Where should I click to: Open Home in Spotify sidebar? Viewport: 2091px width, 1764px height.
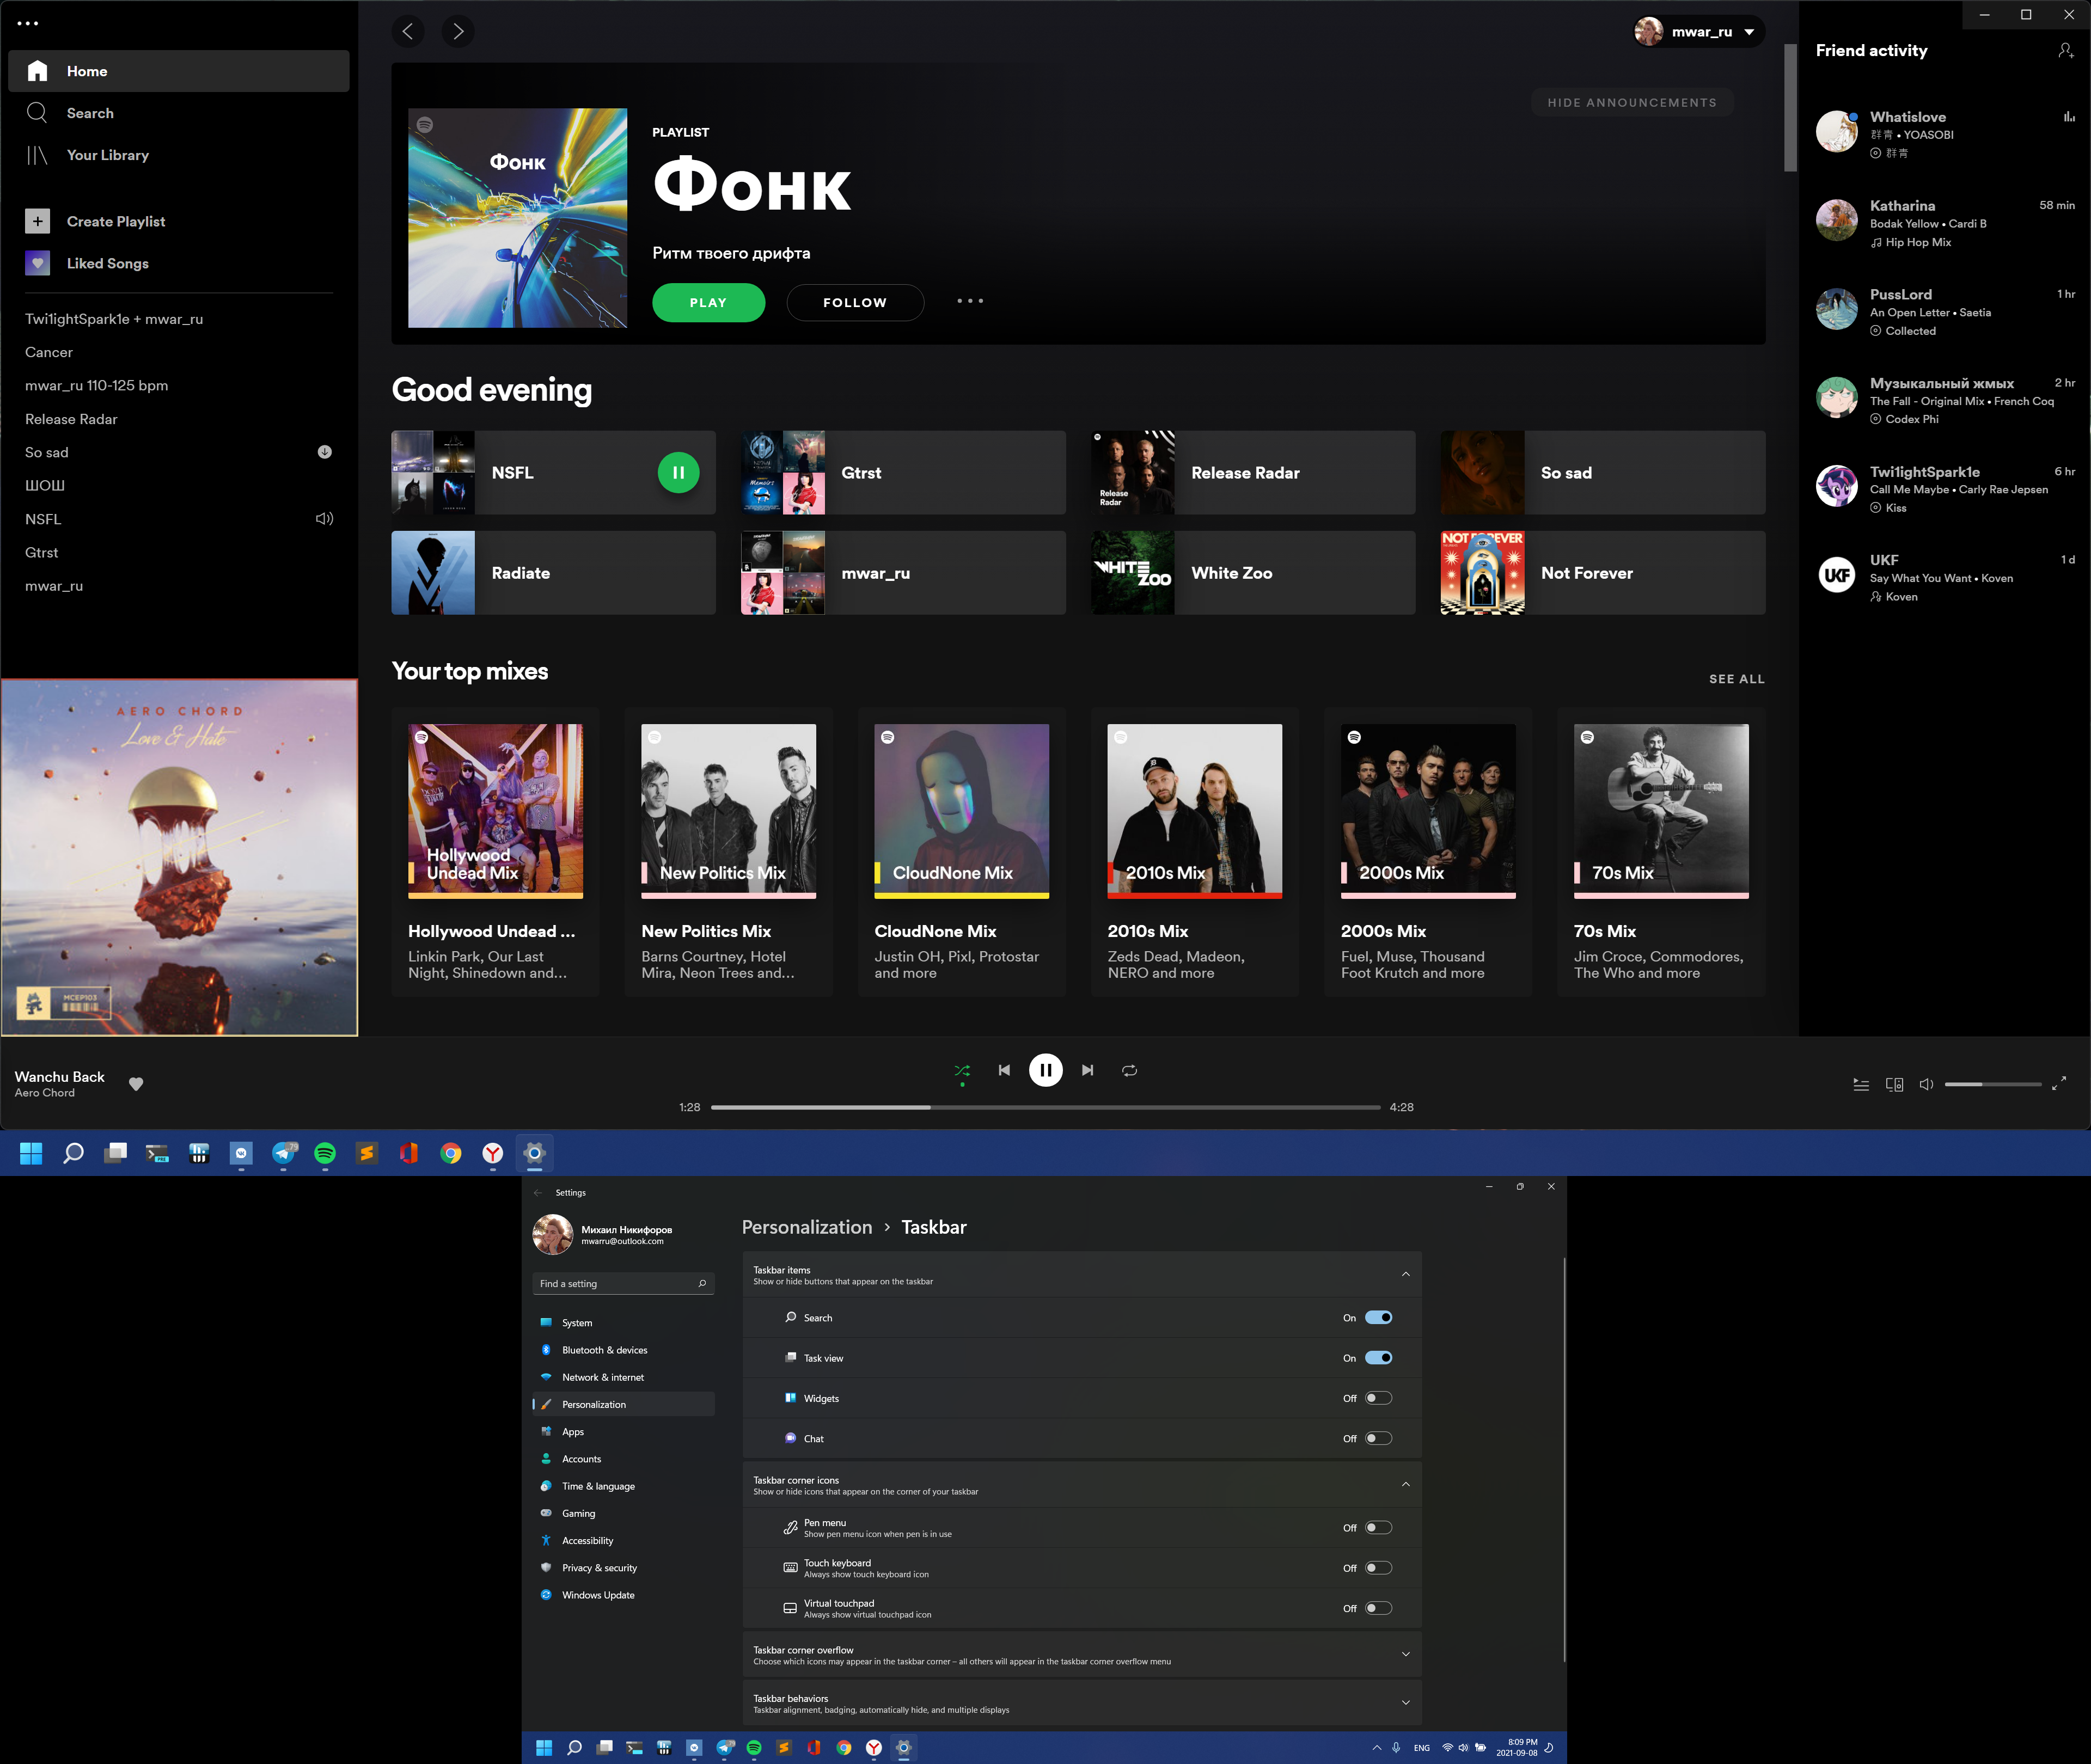click(x=179, y=71)
